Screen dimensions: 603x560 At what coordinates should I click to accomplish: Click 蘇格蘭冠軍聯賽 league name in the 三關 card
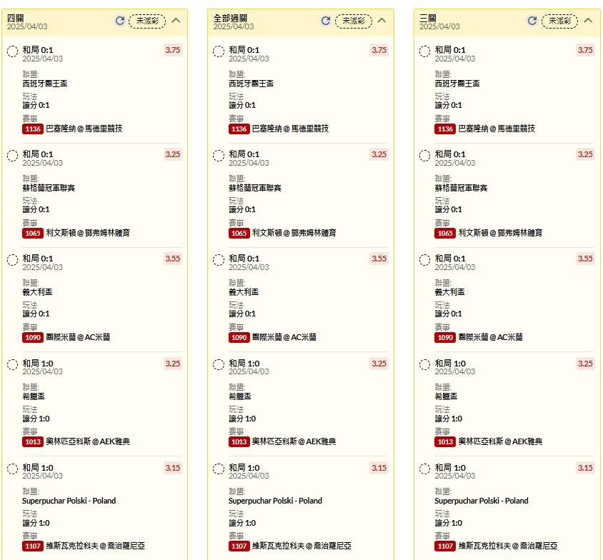(461, 188)
